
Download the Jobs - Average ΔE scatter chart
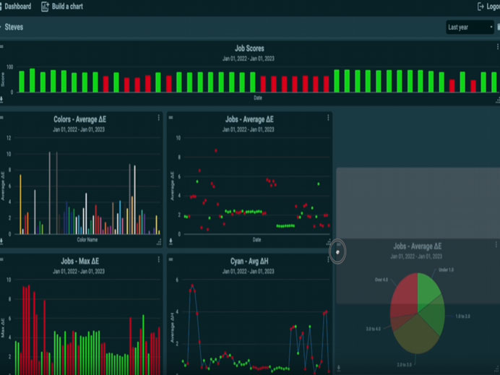[x=171, y=241]
